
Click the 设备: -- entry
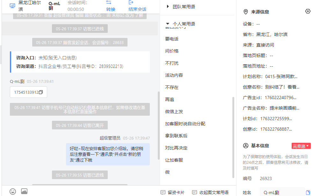[251, 24]
